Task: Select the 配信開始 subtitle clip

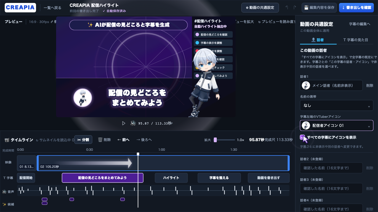Action: tap(26, 178)
